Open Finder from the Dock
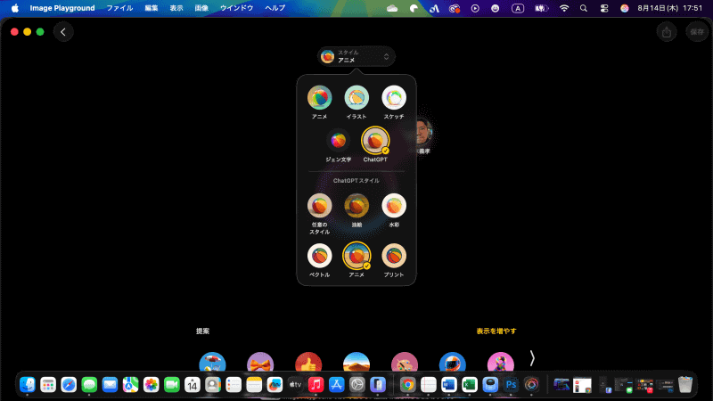Viewport: 713px width, 401px height. point(28,385)
